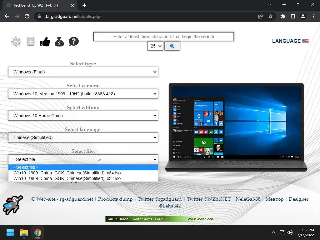The height and width of the screenshot is (240, 320).
Task: Reload the page in Chrome
Action: point(27,16)
